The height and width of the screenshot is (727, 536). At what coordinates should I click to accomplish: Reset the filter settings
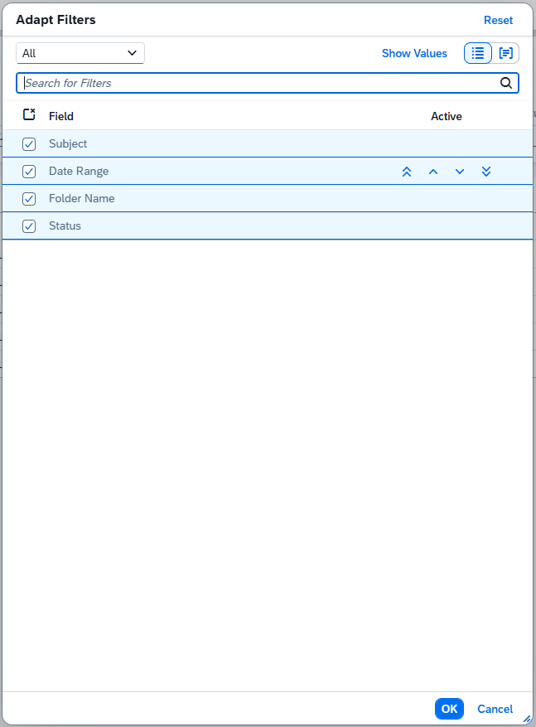pos(498,20)
